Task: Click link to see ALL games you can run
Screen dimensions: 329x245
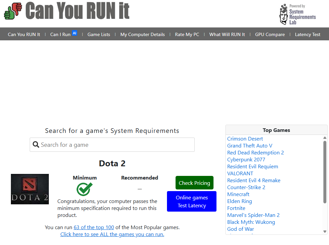Action: point(112,234)
